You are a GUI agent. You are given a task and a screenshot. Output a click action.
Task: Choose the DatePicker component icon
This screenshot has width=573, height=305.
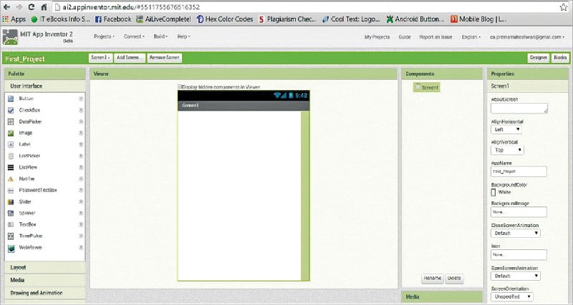click(11, 121)
